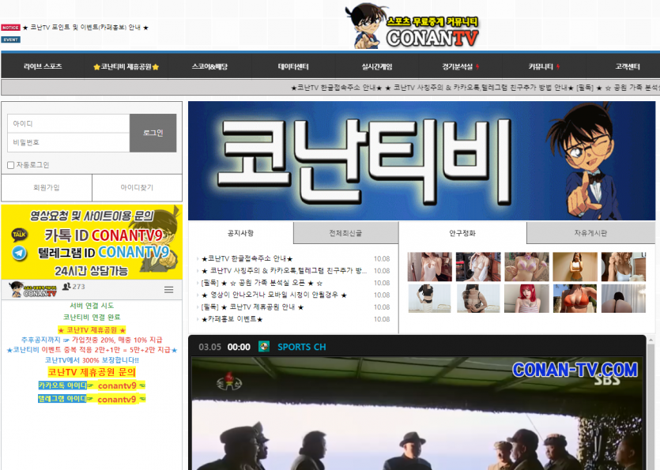The image size is (660, 470).
Task: Go to the 스코어&배팅 menu
Action: 209,66
